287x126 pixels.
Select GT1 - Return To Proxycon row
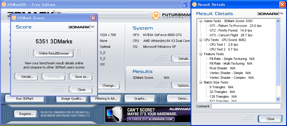235,26
